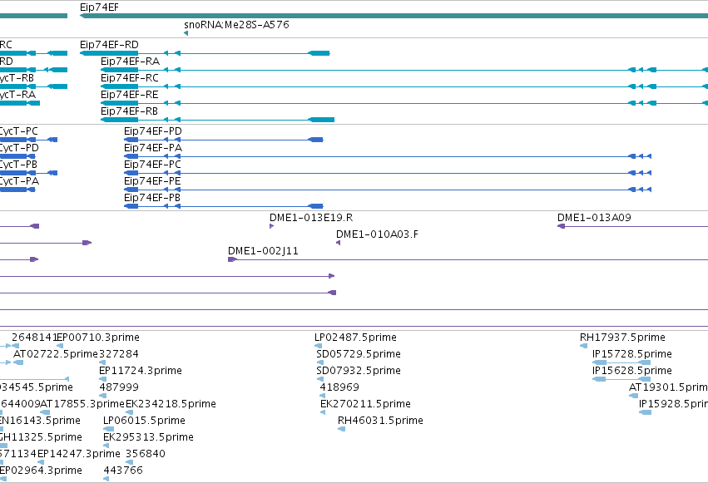
Task: Select transcript Eip74EF-RE label
Action: [130, 95]
